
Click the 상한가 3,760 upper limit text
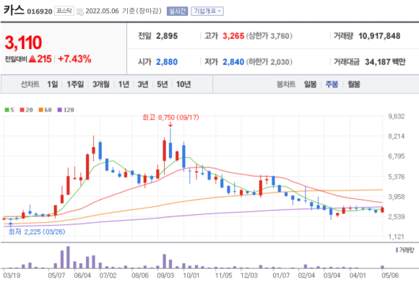269,36
